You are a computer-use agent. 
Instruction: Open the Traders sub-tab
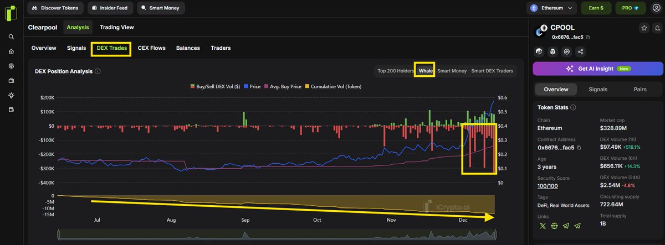point(221,48)
